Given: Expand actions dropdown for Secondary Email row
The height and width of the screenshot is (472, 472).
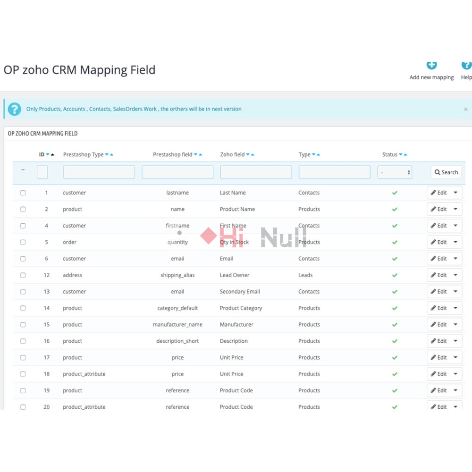Looking at the screenshot, I should click(455, 292).
